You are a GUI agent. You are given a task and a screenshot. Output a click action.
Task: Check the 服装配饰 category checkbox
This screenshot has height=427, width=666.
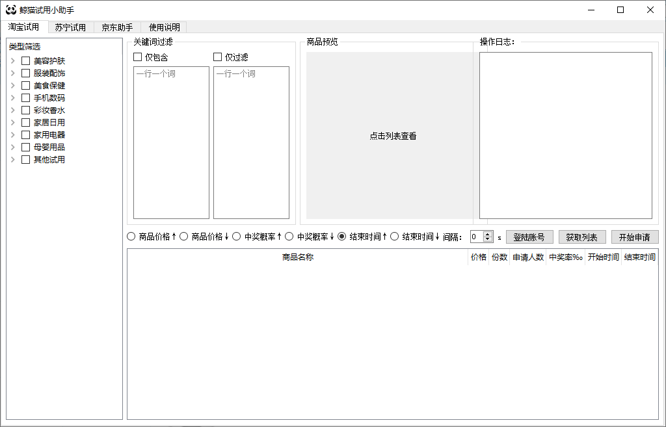point(25,73)
